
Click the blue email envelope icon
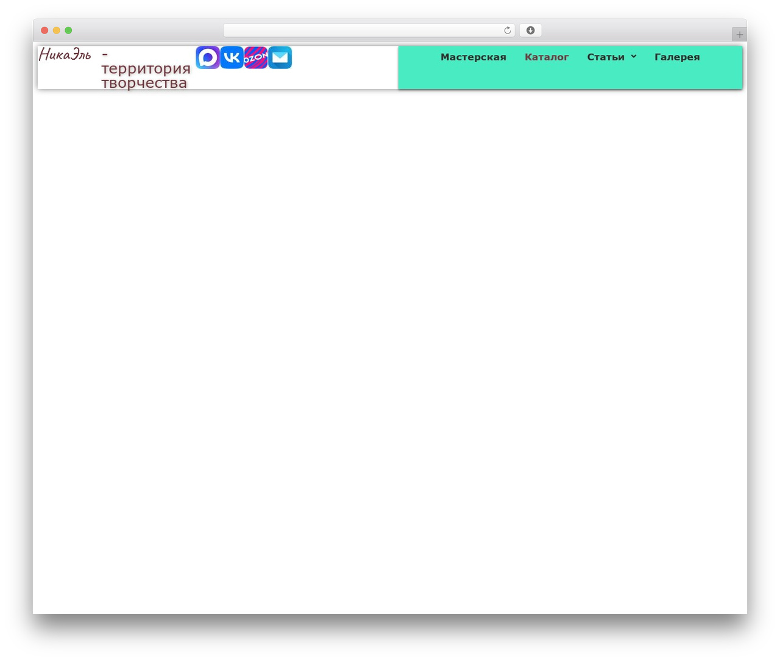tap(280, 57)
